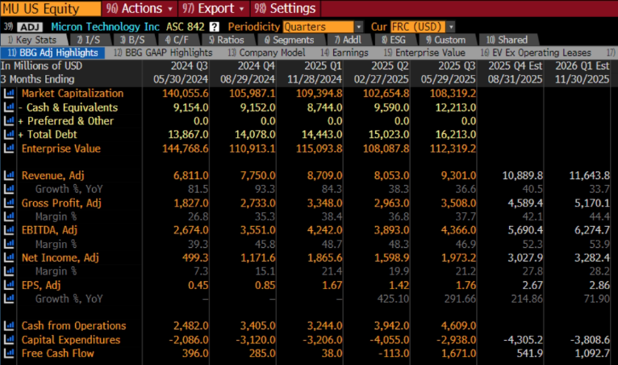Select Capital Expenditures estimate -4,305.2
Screen dimensions: 618x365
523,340
